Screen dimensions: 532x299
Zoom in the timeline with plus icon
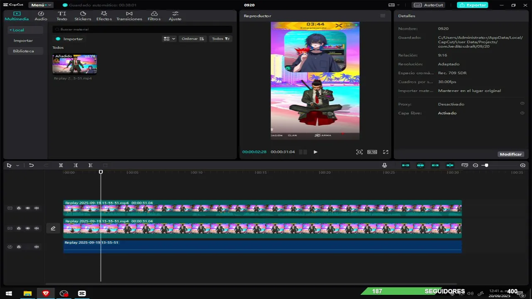click(523, 165)
